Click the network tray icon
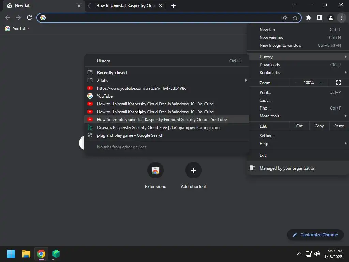Viewport: 349px width, 262px height. tap(308, 254)
